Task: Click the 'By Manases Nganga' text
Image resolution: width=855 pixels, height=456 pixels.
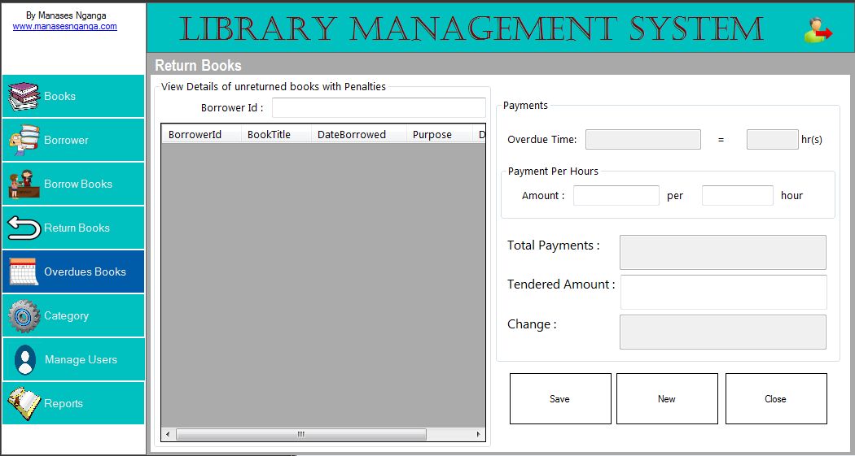Action: pyautogui.click(x=66, y=15)
